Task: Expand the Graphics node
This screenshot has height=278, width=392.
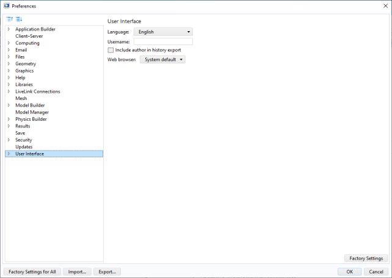Action: coord(9,71)
